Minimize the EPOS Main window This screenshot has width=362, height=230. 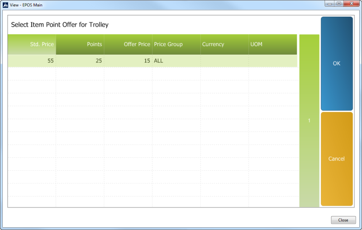[x=330, y=4]
